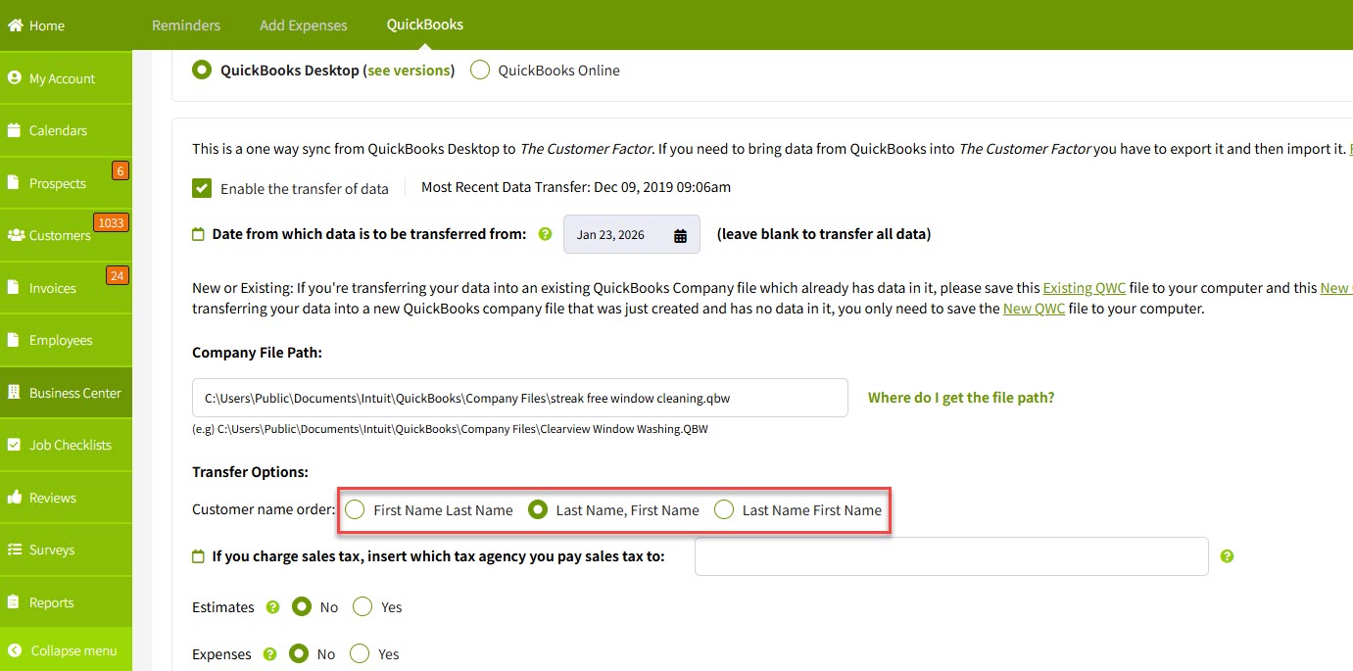Image resolution: width=1353 pixels, height=671 pixels.
Task: Click the Home house icon
Action: [15, 25]
